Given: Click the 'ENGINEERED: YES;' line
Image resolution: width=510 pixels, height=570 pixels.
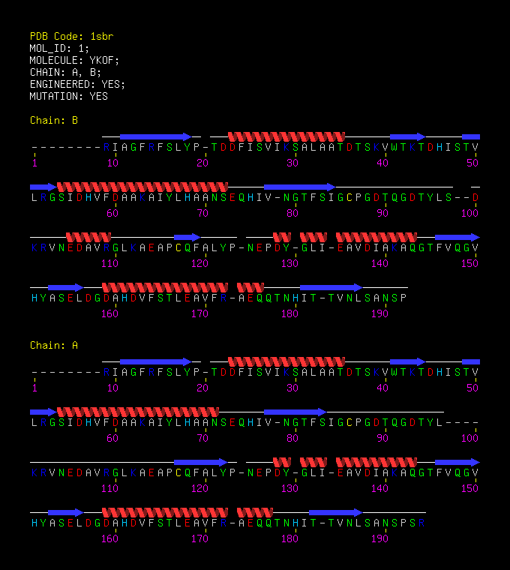Looking at the screenshot, I should point(77,84).
